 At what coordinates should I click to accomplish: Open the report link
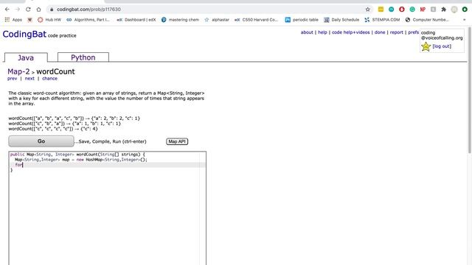pos(397,32)
